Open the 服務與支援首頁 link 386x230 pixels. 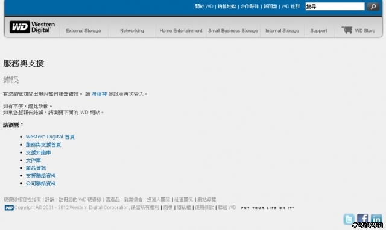click(43, 145)
